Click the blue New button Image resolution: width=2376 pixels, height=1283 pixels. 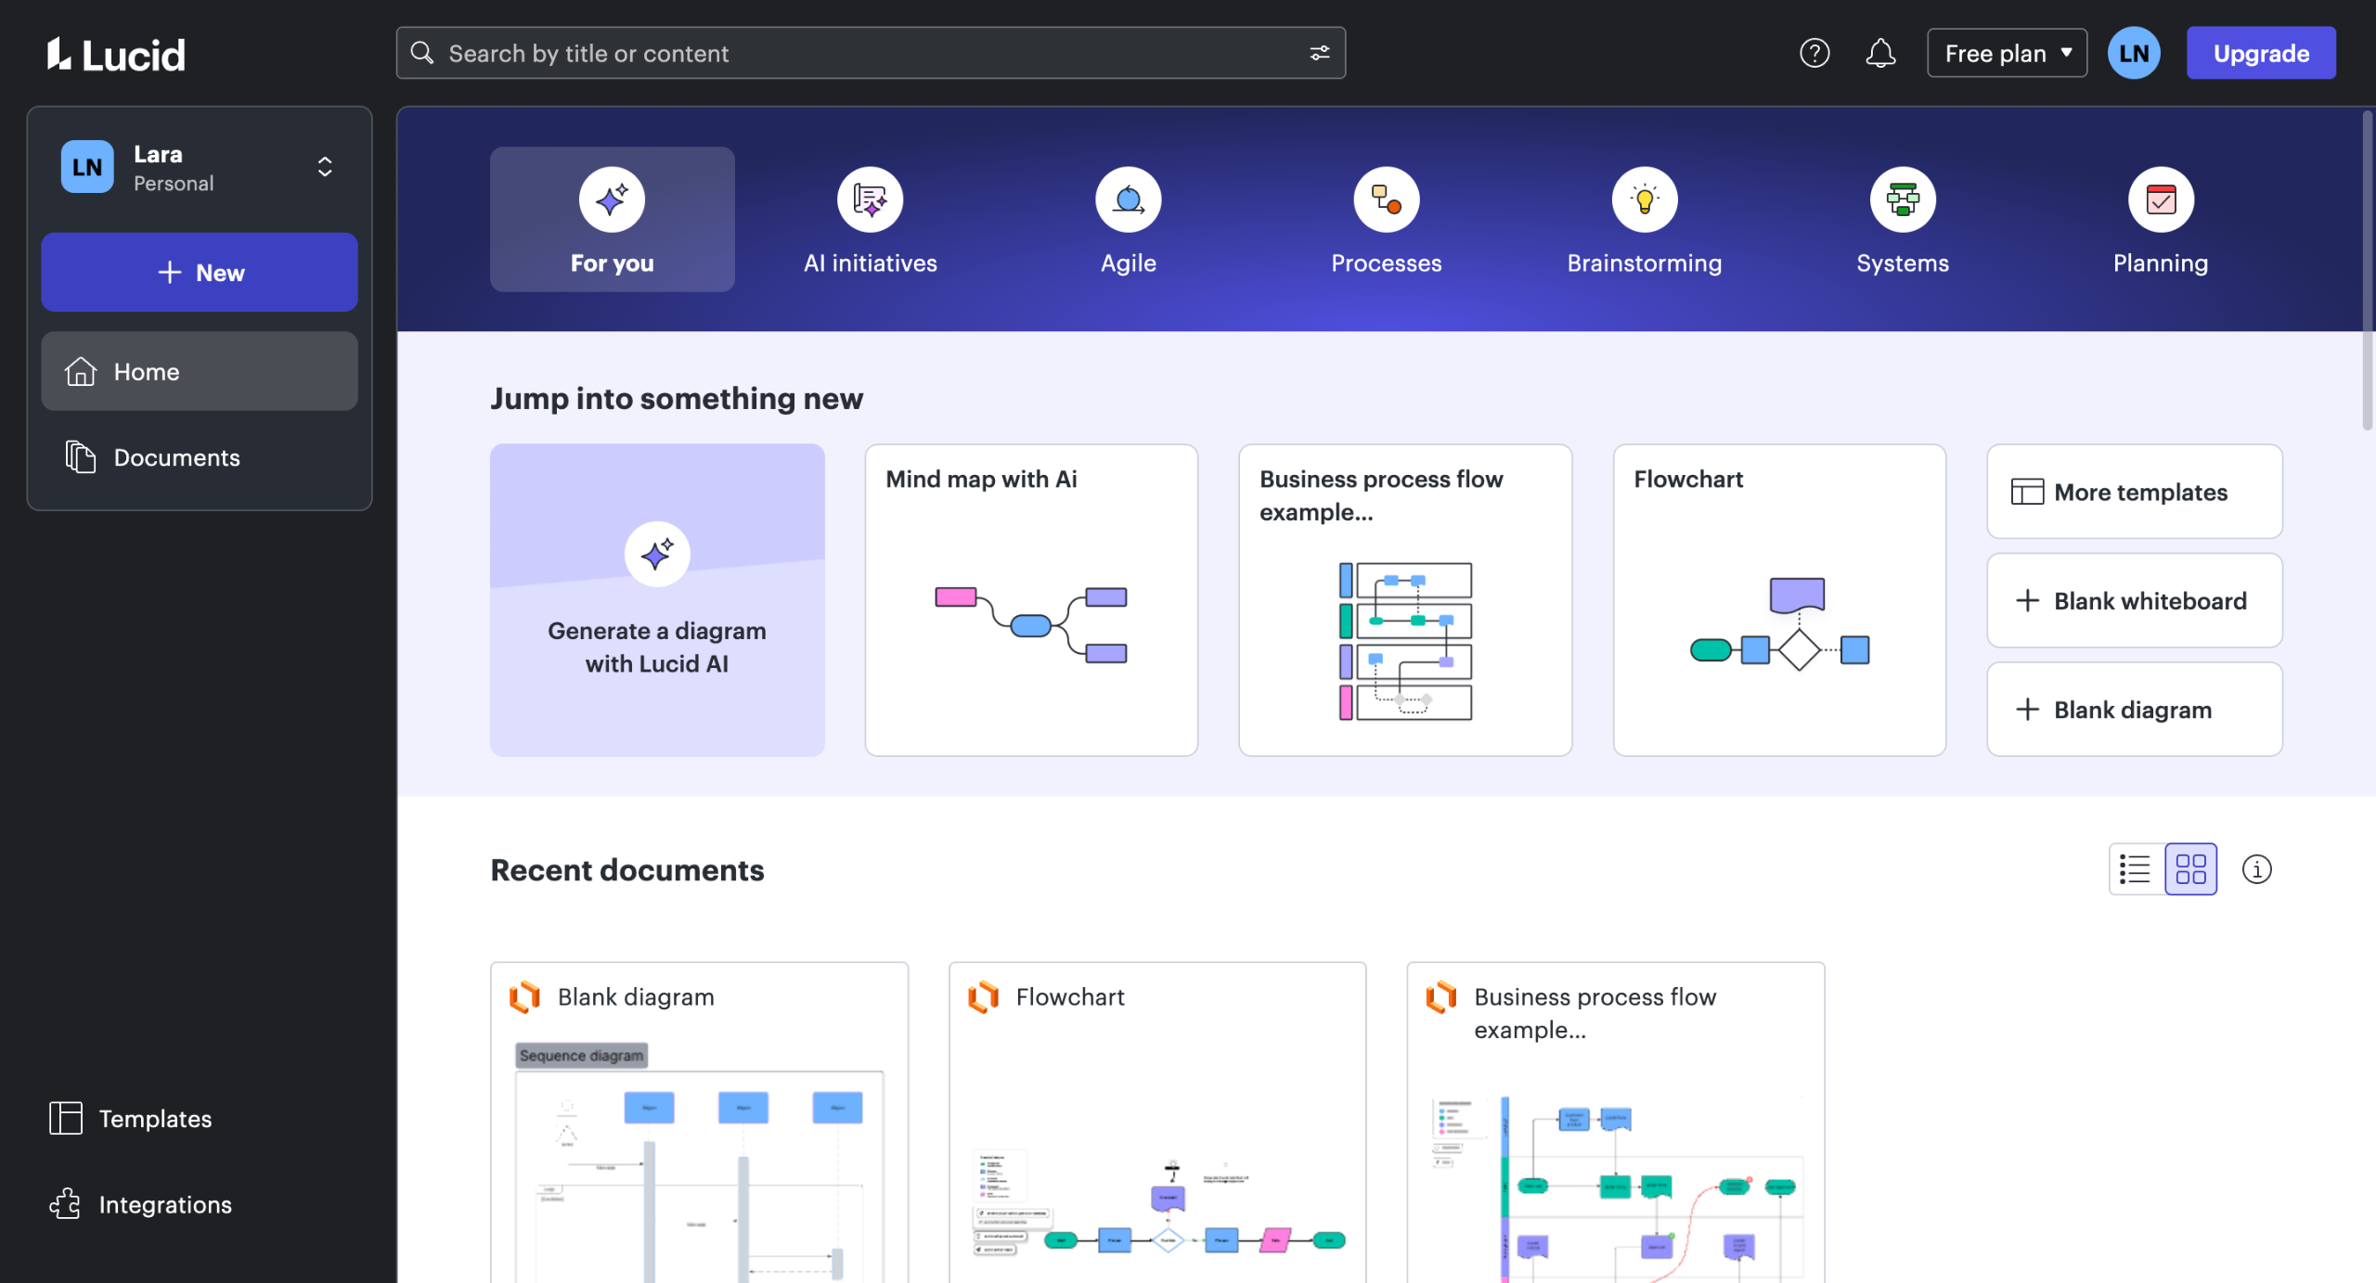[199, 272]
